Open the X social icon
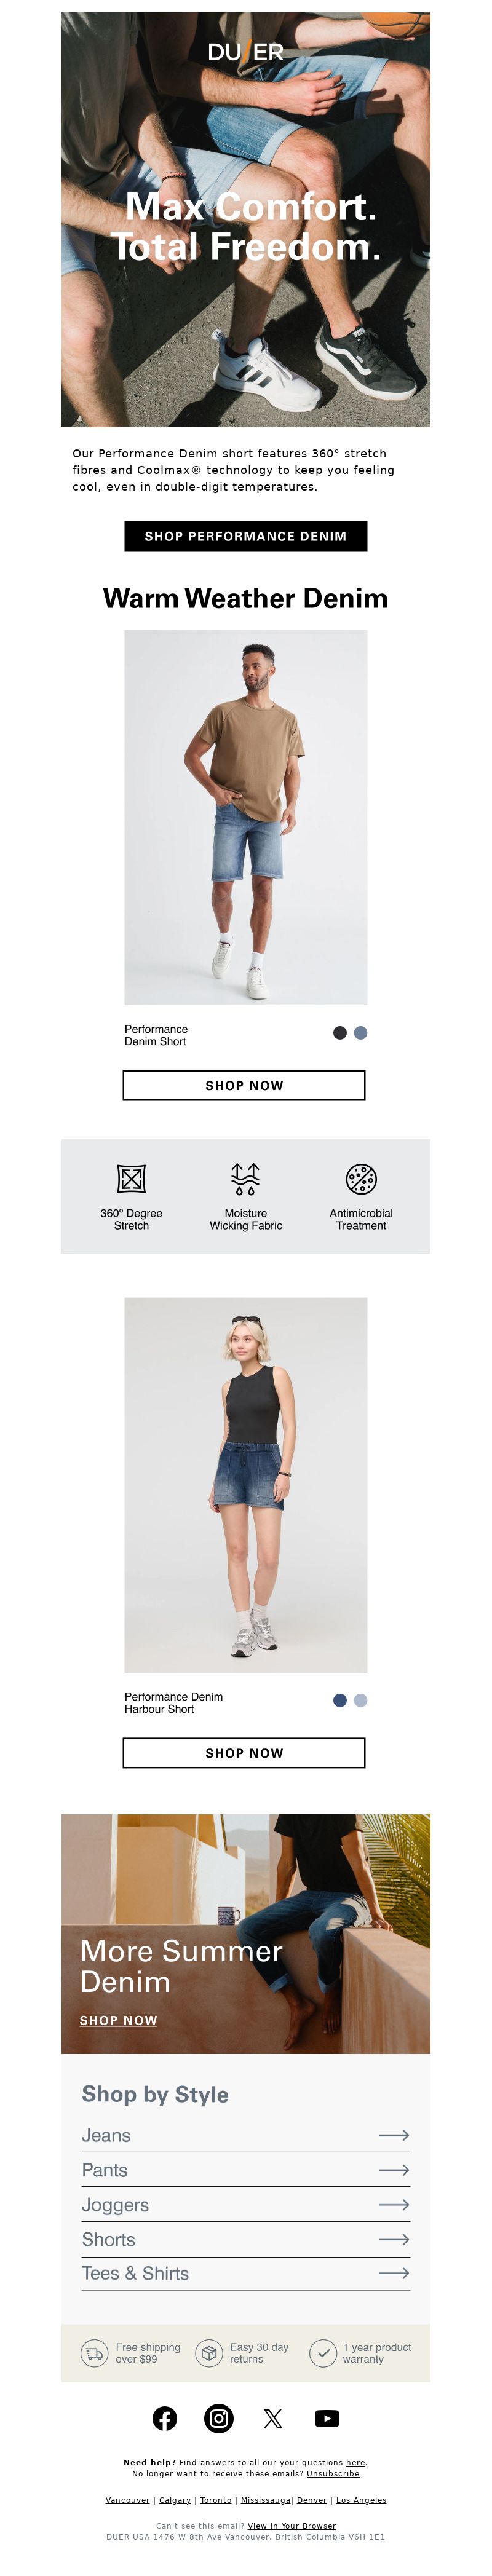492x2576 pixels. tap(273, 2418)
